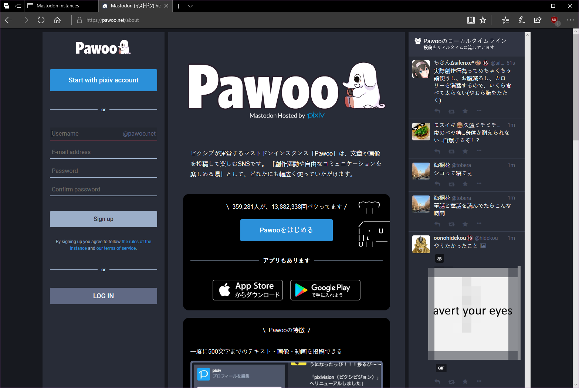The width and height of the screenshot is (579, 388).
Task: Open the browser home page
Action: click(x=57, y=20)
